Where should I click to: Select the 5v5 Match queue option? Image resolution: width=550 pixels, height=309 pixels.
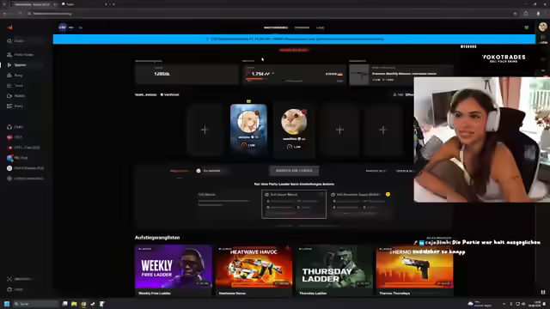226,204
